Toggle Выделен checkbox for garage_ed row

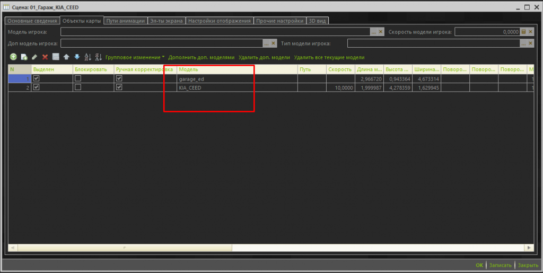(x=37, y=78)
